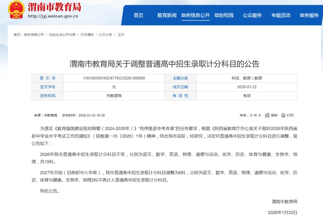Viewport: 323px width, 223px height.
Task: Open the 公众服务 navigation item
Action: [252, 16]
